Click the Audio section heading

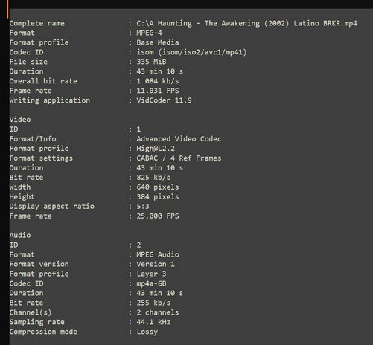(x=20, y=235)
